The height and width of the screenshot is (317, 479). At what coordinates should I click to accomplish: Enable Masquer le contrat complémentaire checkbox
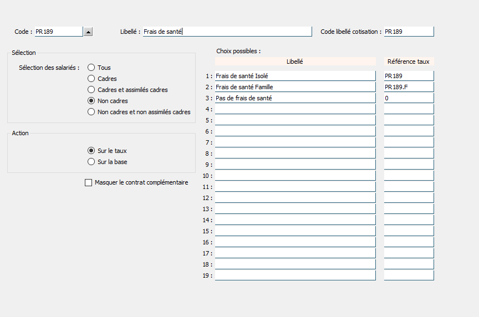[x=88, y=183]
